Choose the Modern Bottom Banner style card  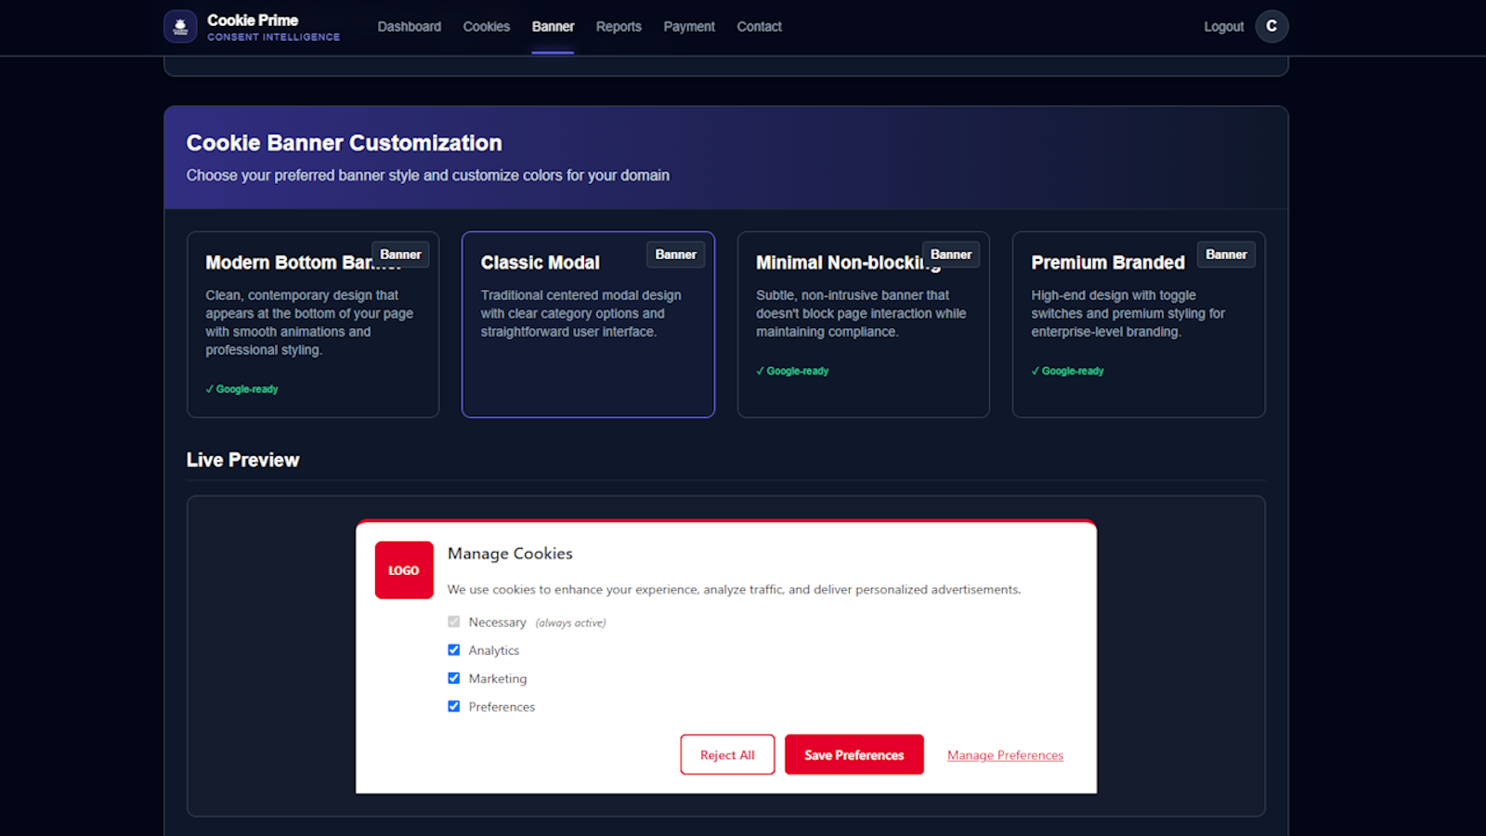(x=313, y=324)
